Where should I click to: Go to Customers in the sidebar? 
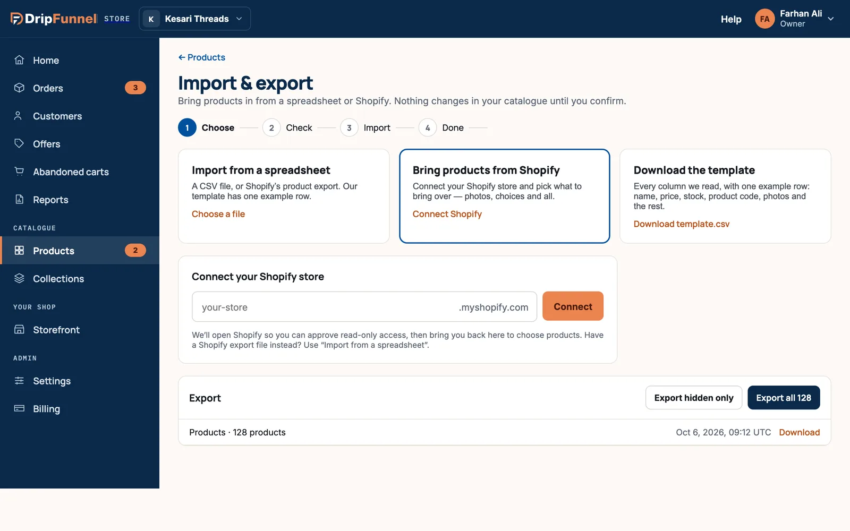80,116
